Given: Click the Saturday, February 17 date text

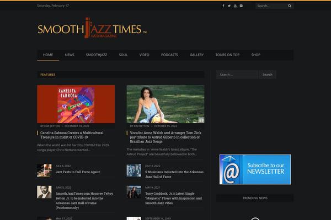Looking at the screenshot, I should [53, 5].
